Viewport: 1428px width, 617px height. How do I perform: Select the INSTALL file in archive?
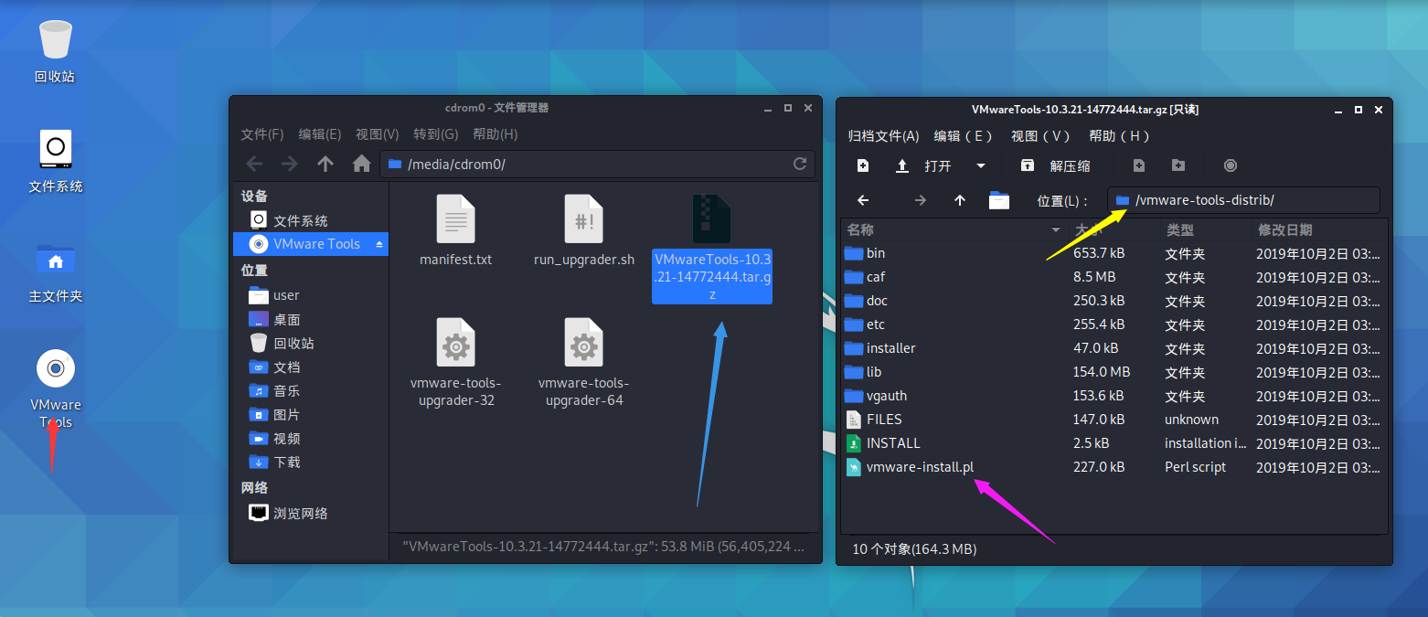1114,443
